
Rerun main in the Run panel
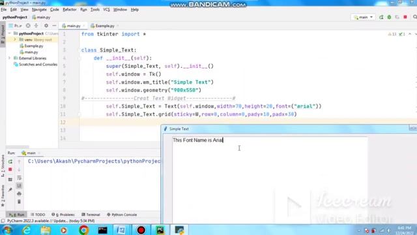point(10,161)
